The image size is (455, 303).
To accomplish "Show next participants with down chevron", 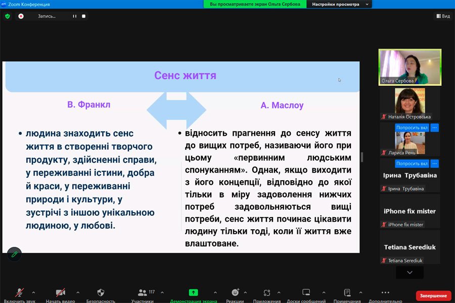I will [x=409, y=272].
